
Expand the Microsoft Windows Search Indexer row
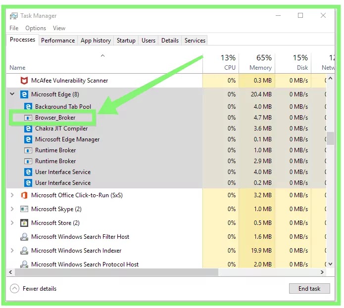point(12,250)
